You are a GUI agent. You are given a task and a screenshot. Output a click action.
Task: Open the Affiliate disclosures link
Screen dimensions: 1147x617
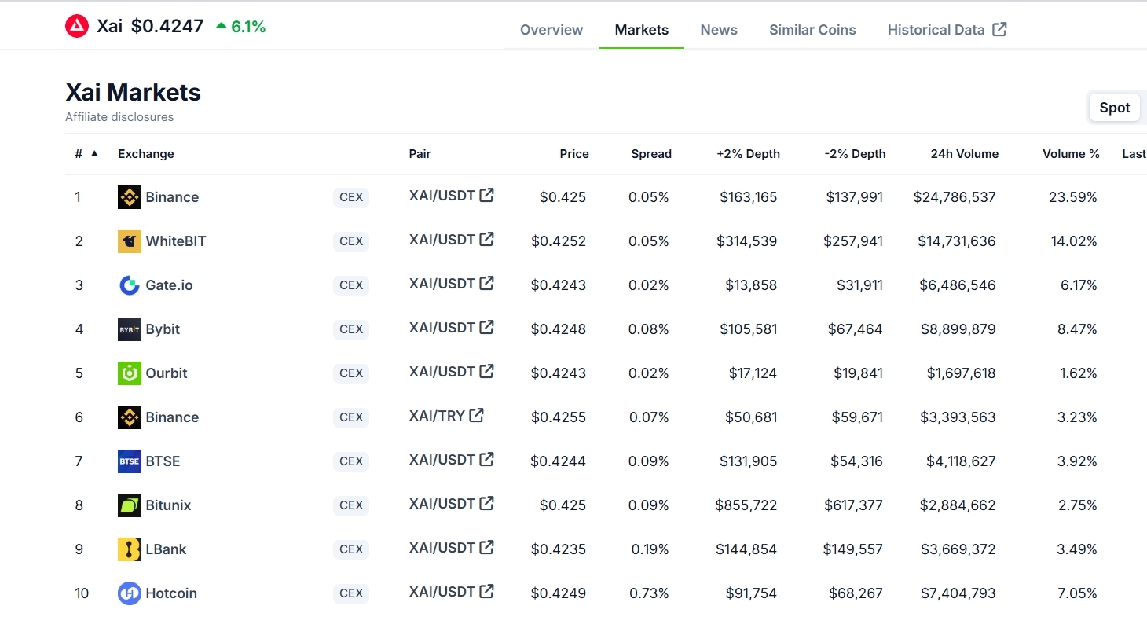(x=119, y=117)
